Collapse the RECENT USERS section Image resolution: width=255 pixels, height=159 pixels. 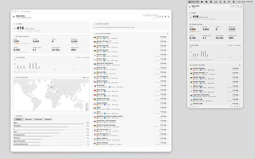pos(94,24)
